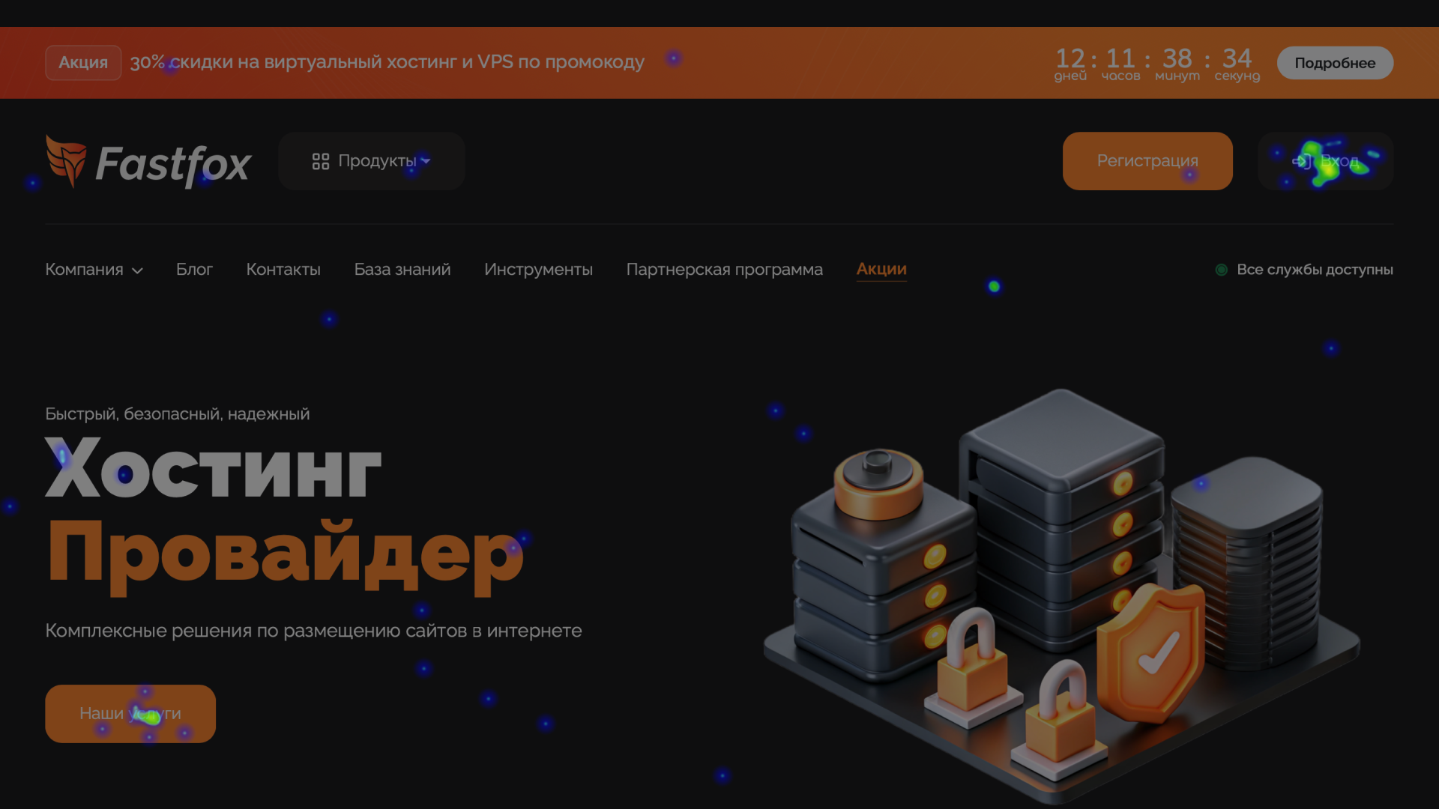The image size is (1439, 809).
Task: Click the green status dot indicator
Action: (1221, 270)
